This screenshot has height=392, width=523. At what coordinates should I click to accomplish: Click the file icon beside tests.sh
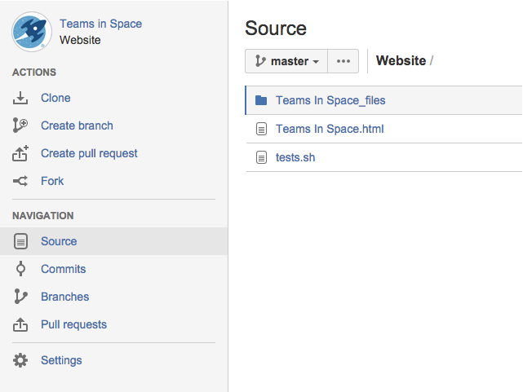(x=261, y=157)
